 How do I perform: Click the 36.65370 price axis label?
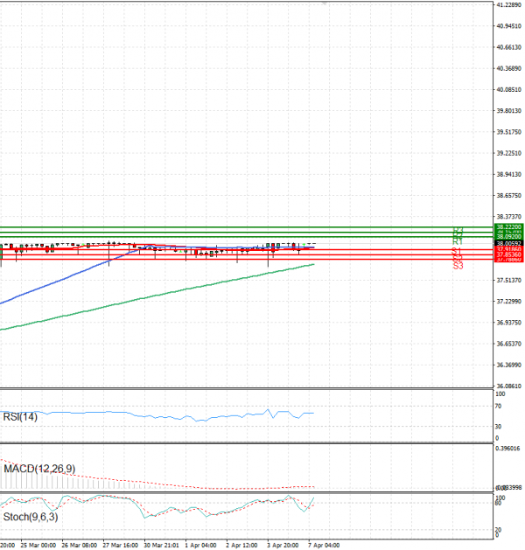[x=509, y=344]
